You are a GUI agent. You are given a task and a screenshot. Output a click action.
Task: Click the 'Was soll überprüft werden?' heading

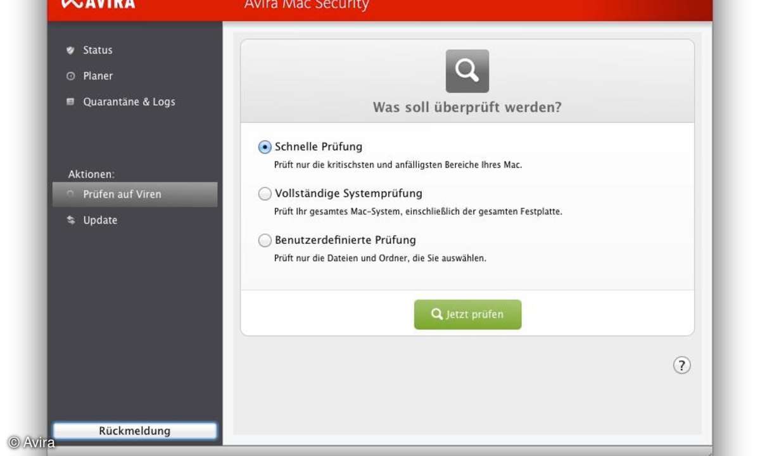pyautogui.click(x=467, y=107)
